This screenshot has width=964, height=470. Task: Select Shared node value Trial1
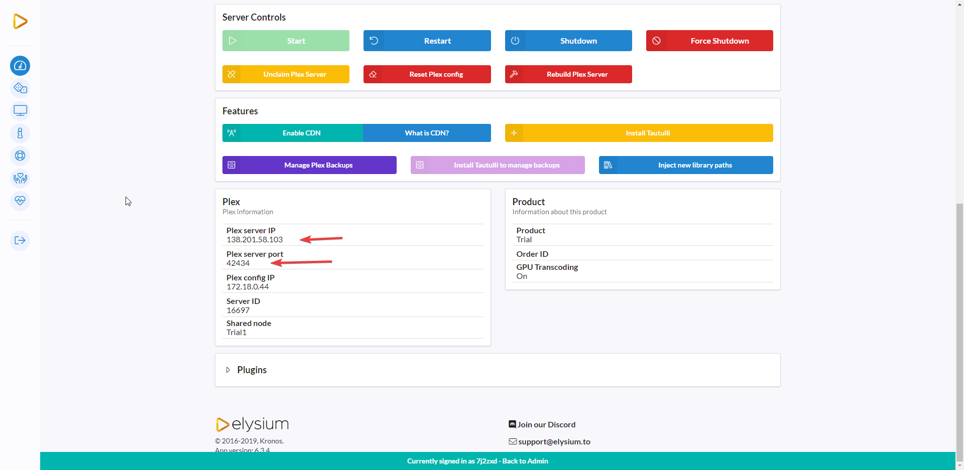click(x=236, y=333)
